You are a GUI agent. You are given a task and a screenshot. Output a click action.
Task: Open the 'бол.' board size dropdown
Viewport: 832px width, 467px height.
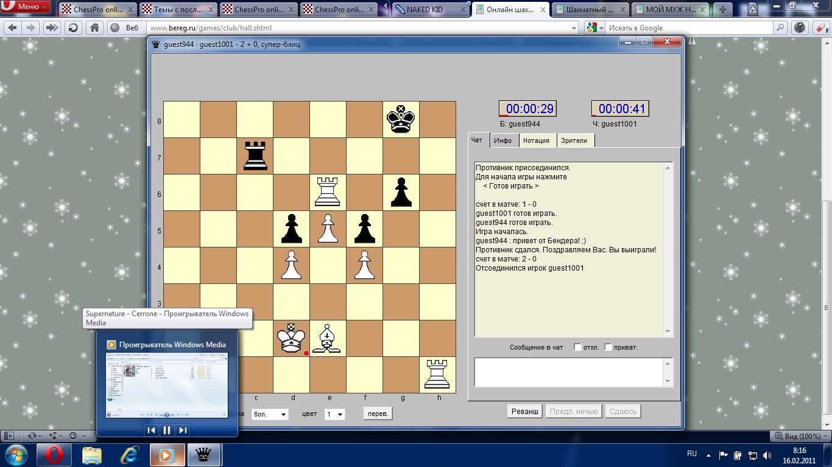270,414
